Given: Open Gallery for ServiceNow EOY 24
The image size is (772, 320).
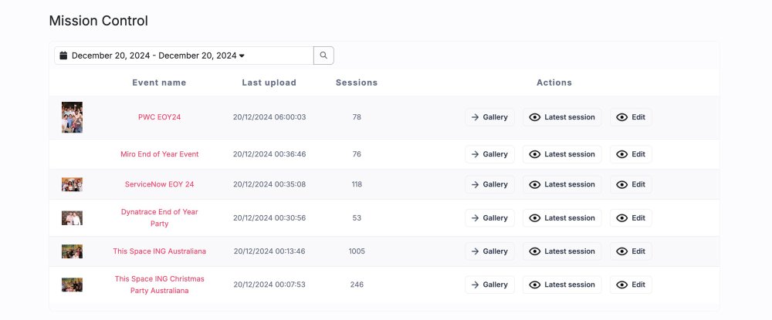Looking at the screenshot, I should (489, 184).
